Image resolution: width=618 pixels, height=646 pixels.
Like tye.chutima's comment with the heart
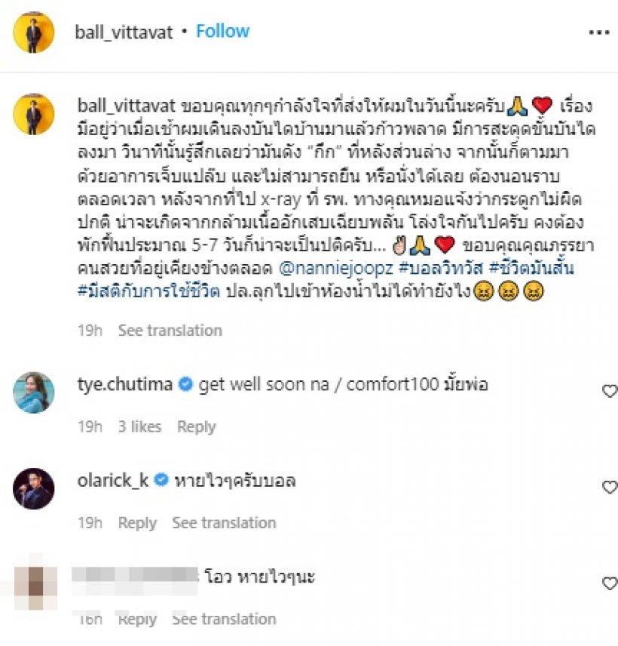[610, 391]
